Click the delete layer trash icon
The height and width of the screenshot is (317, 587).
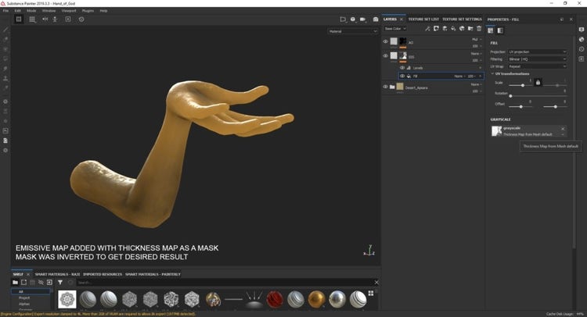click(478, 29)
